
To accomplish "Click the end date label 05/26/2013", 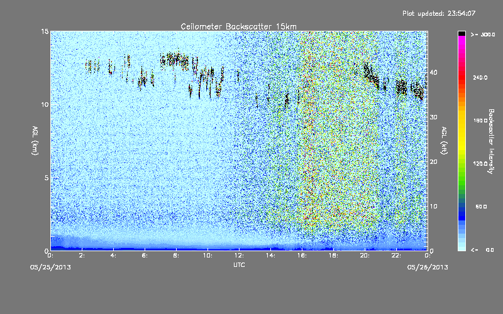I will coord(428,268).
